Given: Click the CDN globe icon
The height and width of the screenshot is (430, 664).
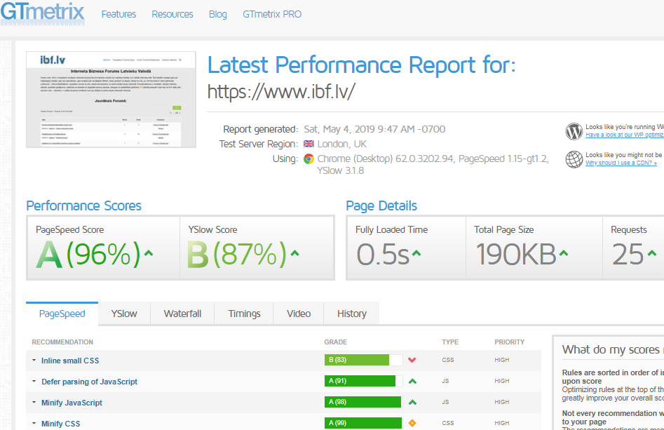Looking at the screenshot, I should 574,159.
